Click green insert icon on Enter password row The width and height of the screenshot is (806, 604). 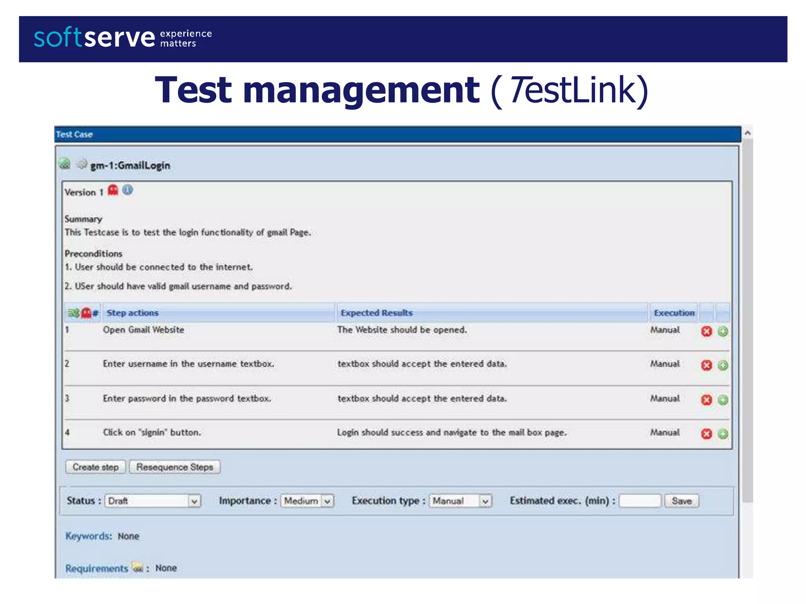click(x=723, y=400)
